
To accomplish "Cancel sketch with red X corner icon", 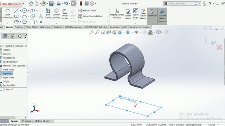I will [x=219, y=48].
